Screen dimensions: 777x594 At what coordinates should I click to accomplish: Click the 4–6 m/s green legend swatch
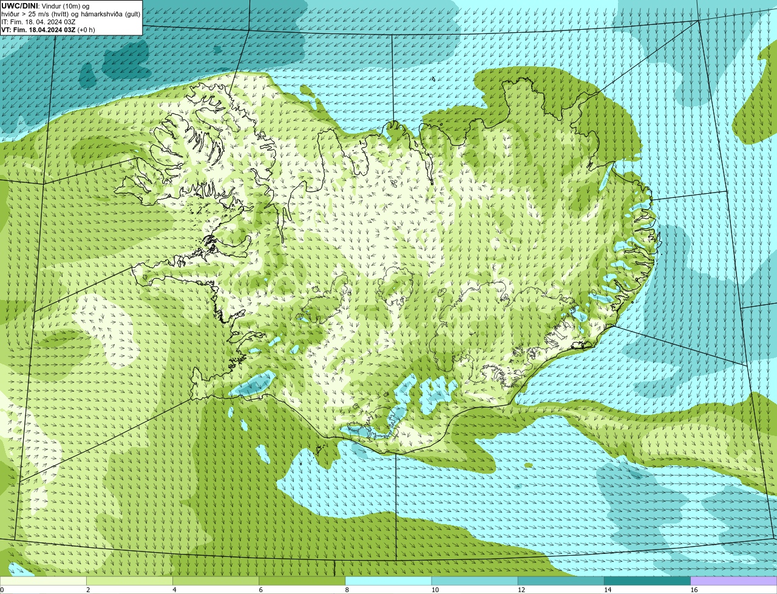pyautogui.click(x=215, y=581)
